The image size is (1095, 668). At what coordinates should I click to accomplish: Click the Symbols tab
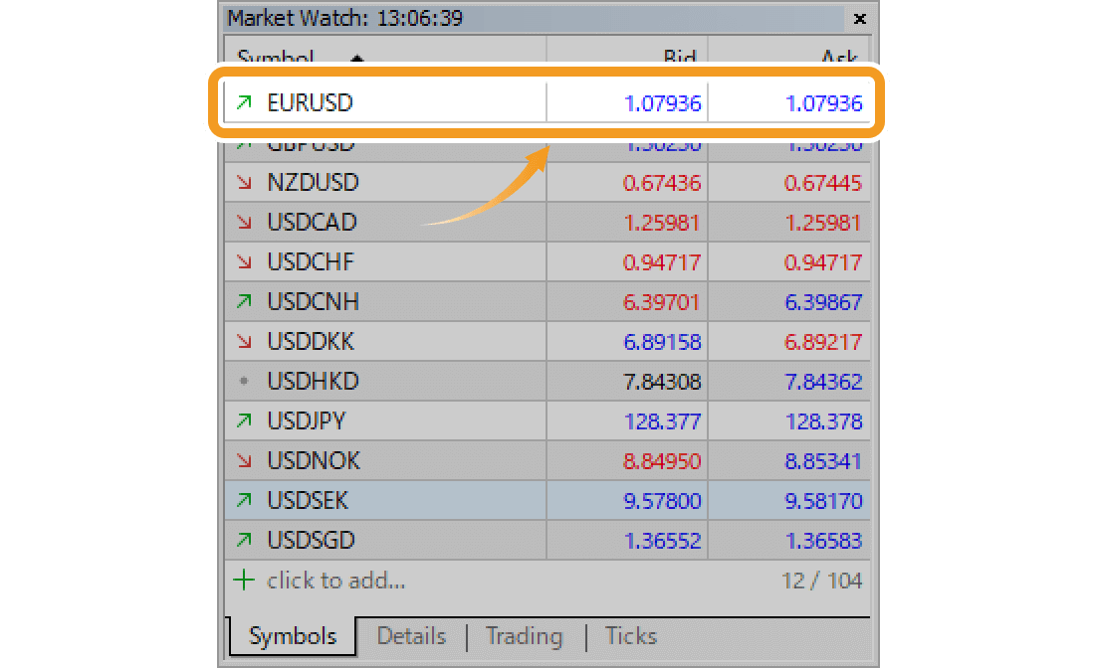click(x=292, y=636)
